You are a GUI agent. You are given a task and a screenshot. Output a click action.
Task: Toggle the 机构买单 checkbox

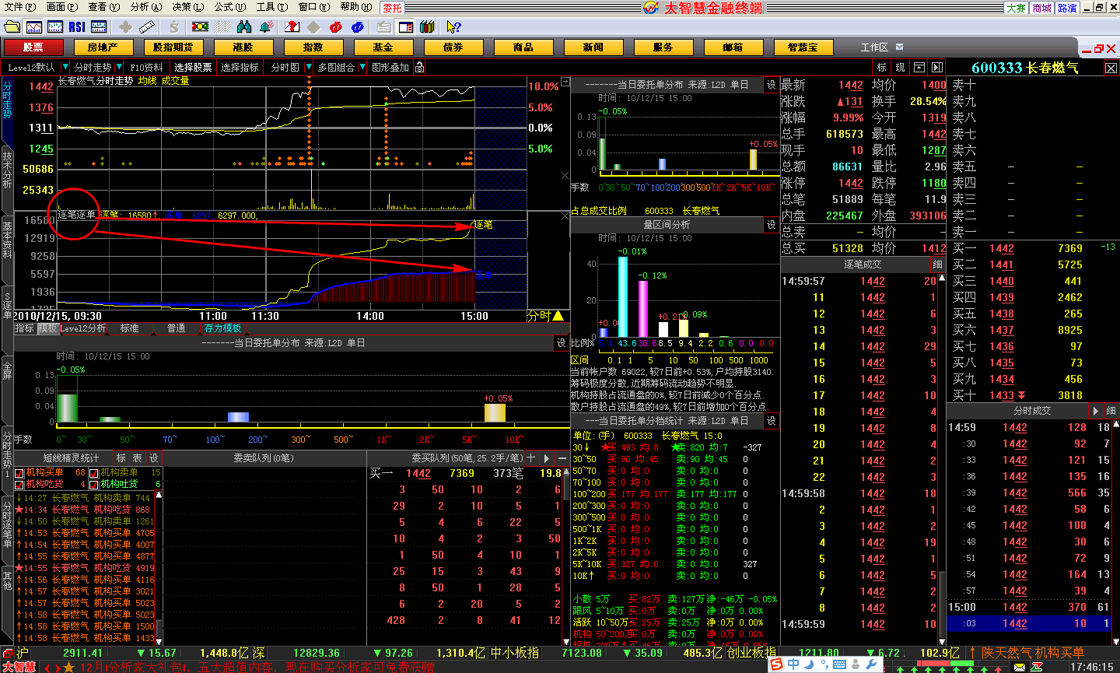19,472
